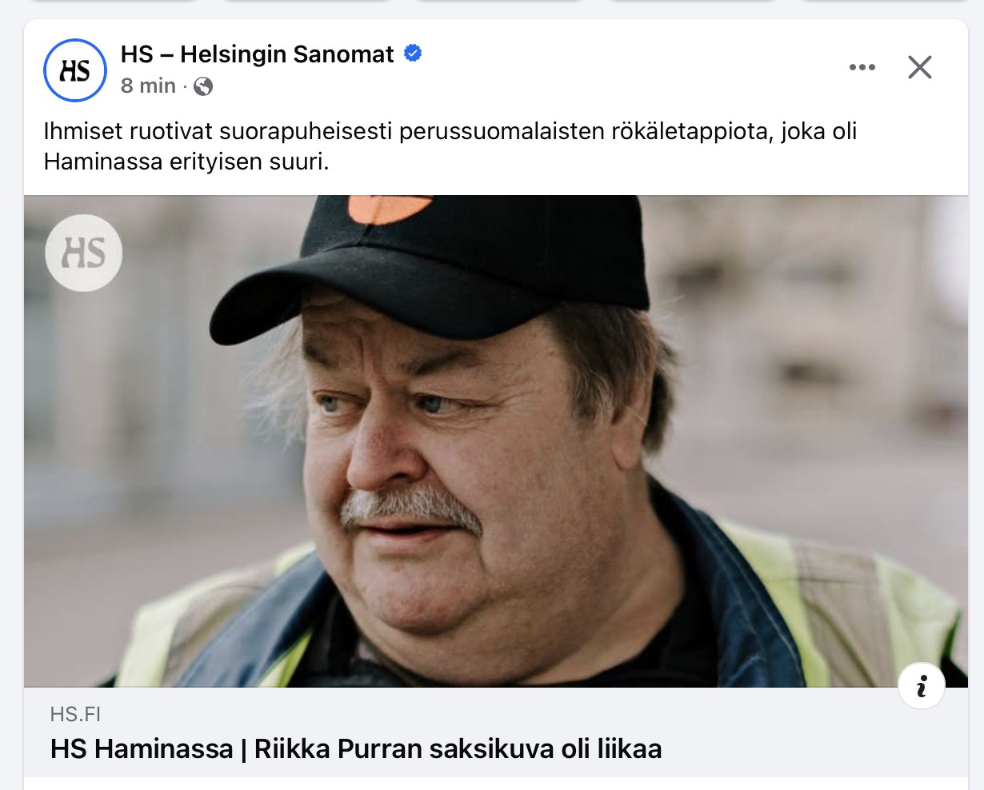Hide the post with the X button
This screenshot has height=790, width=984.
pos(920,67)
